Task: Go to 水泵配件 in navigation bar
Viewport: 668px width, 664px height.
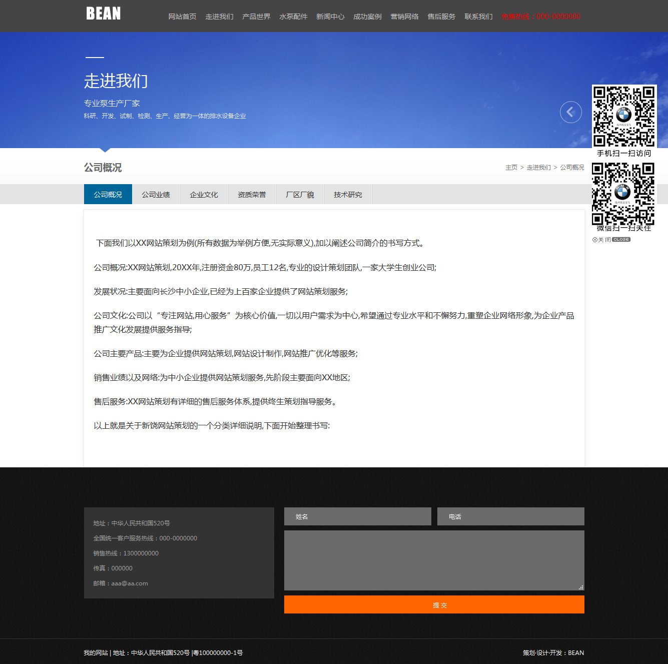Action: (x=293, y=17)
